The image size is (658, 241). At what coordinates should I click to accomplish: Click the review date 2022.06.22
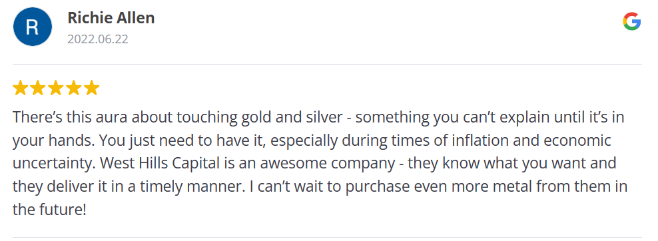(98, 39)
